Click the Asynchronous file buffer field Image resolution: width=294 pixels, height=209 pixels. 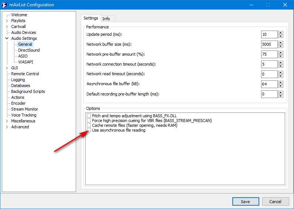pos(269,84)
